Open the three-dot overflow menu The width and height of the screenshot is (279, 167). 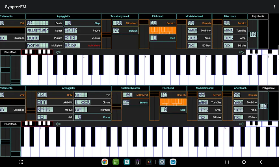pos(274,7)
